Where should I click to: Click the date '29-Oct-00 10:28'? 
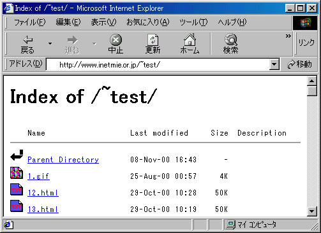[x=163, y=193]
